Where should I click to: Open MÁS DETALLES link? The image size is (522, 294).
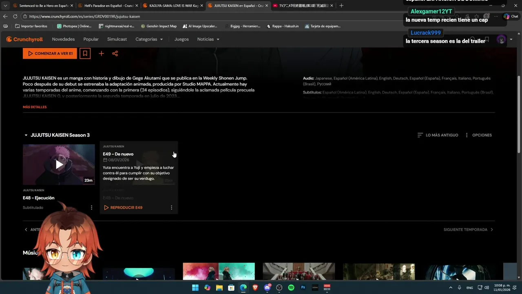(35, 107)
